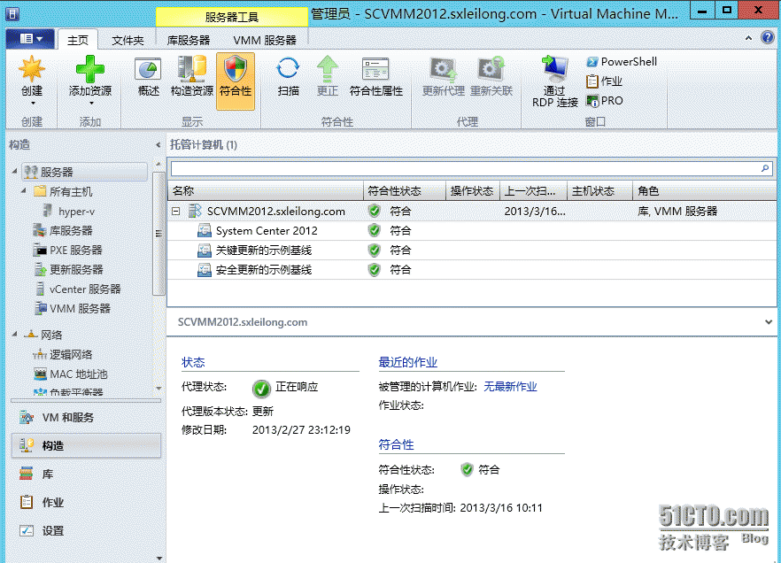The image size is (781, 563).
Task: Collapse the 网络 tree node
Action: coord(15,335)
